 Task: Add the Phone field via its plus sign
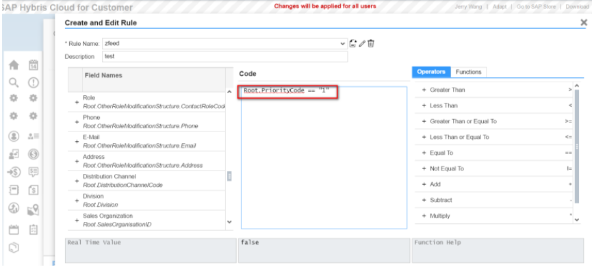[77, 122]
